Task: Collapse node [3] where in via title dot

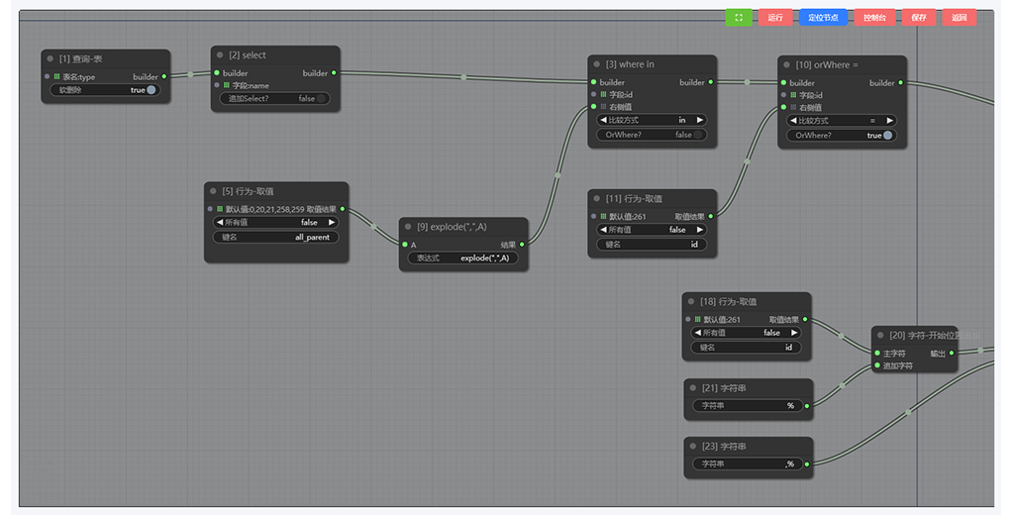Action: click(x=597, y=64)
